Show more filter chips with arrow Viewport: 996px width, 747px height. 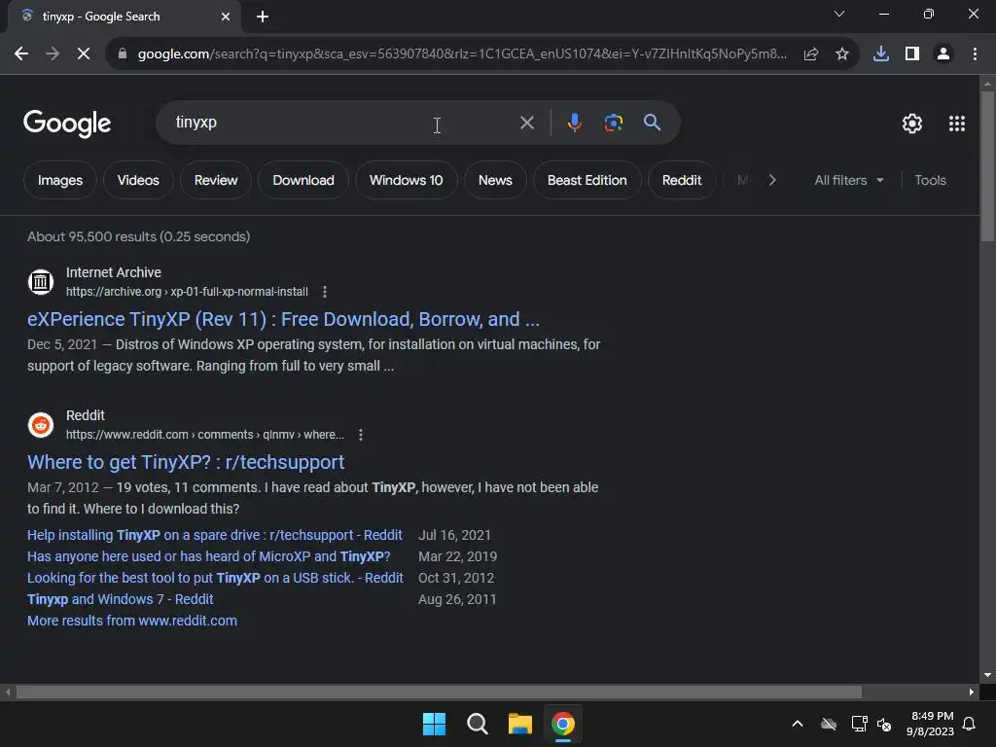point(772,180)
